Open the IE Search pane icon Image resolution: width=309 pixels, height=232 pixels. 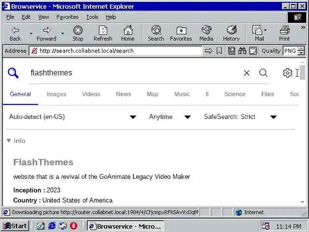[156, 33]
